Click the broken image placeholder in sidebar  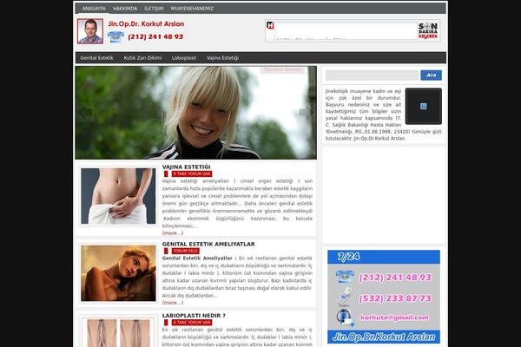pos(424,106)
